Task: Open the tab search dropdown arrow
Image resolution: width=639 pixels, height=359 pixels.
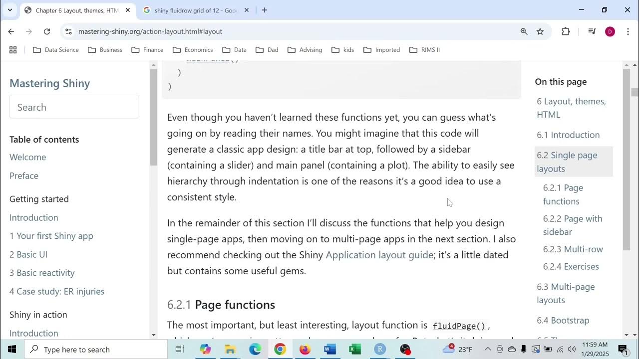Action: point(9,10)
